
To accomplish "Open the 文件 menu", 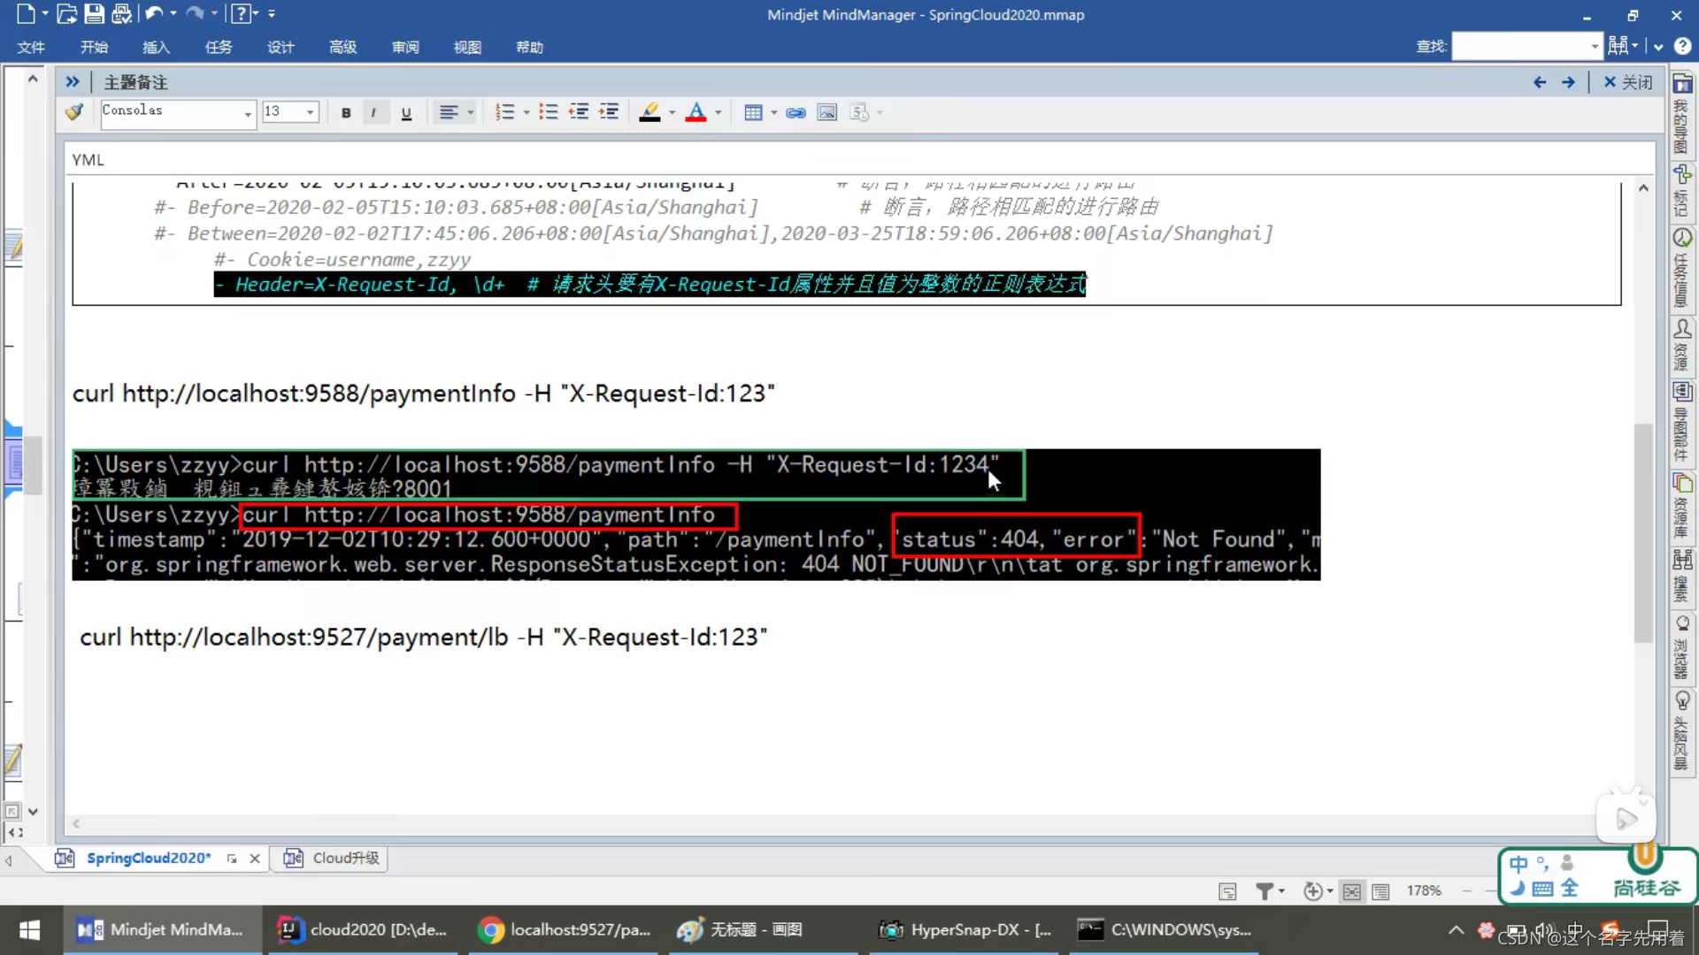I will click(x=31, y=47).
